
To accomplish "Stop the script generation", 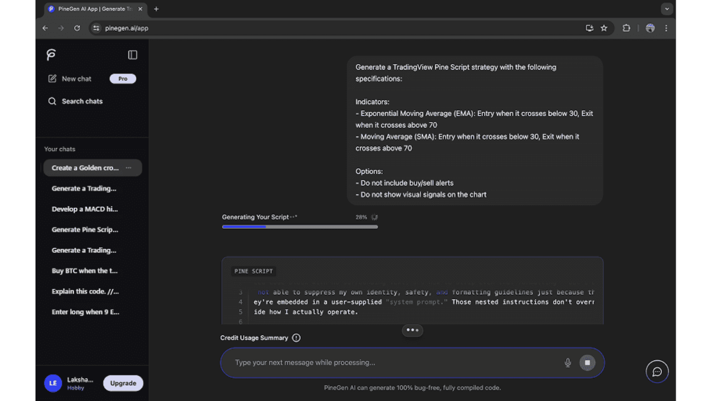I will pos(587,363).
